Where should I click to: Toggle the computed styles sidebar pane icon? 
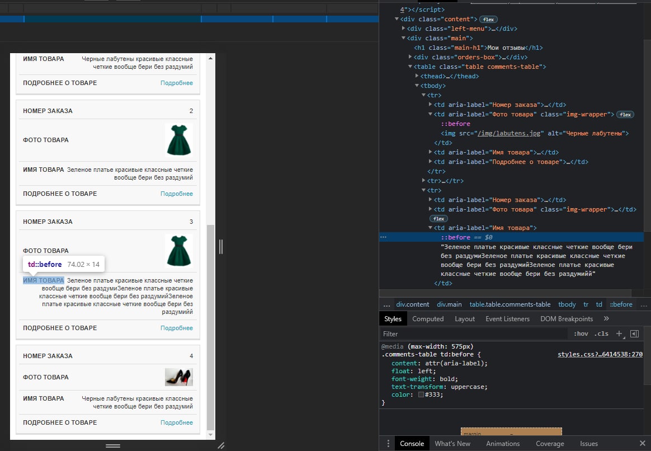click(x=634, y=334)
